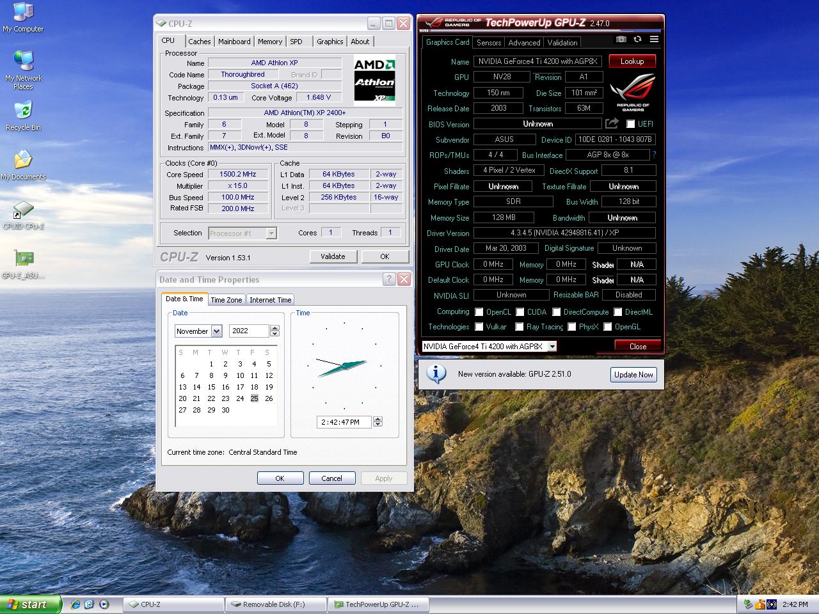The height and width of the screenshot is (614, 819).
Task: Increase the year with the spinner up arrow
Action: click(274, 328)
